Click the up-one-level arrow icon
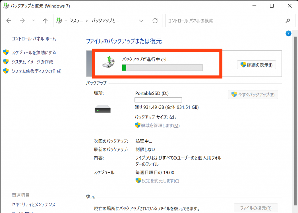This screenshot has height=213, width=298. (x=45, y=21)
